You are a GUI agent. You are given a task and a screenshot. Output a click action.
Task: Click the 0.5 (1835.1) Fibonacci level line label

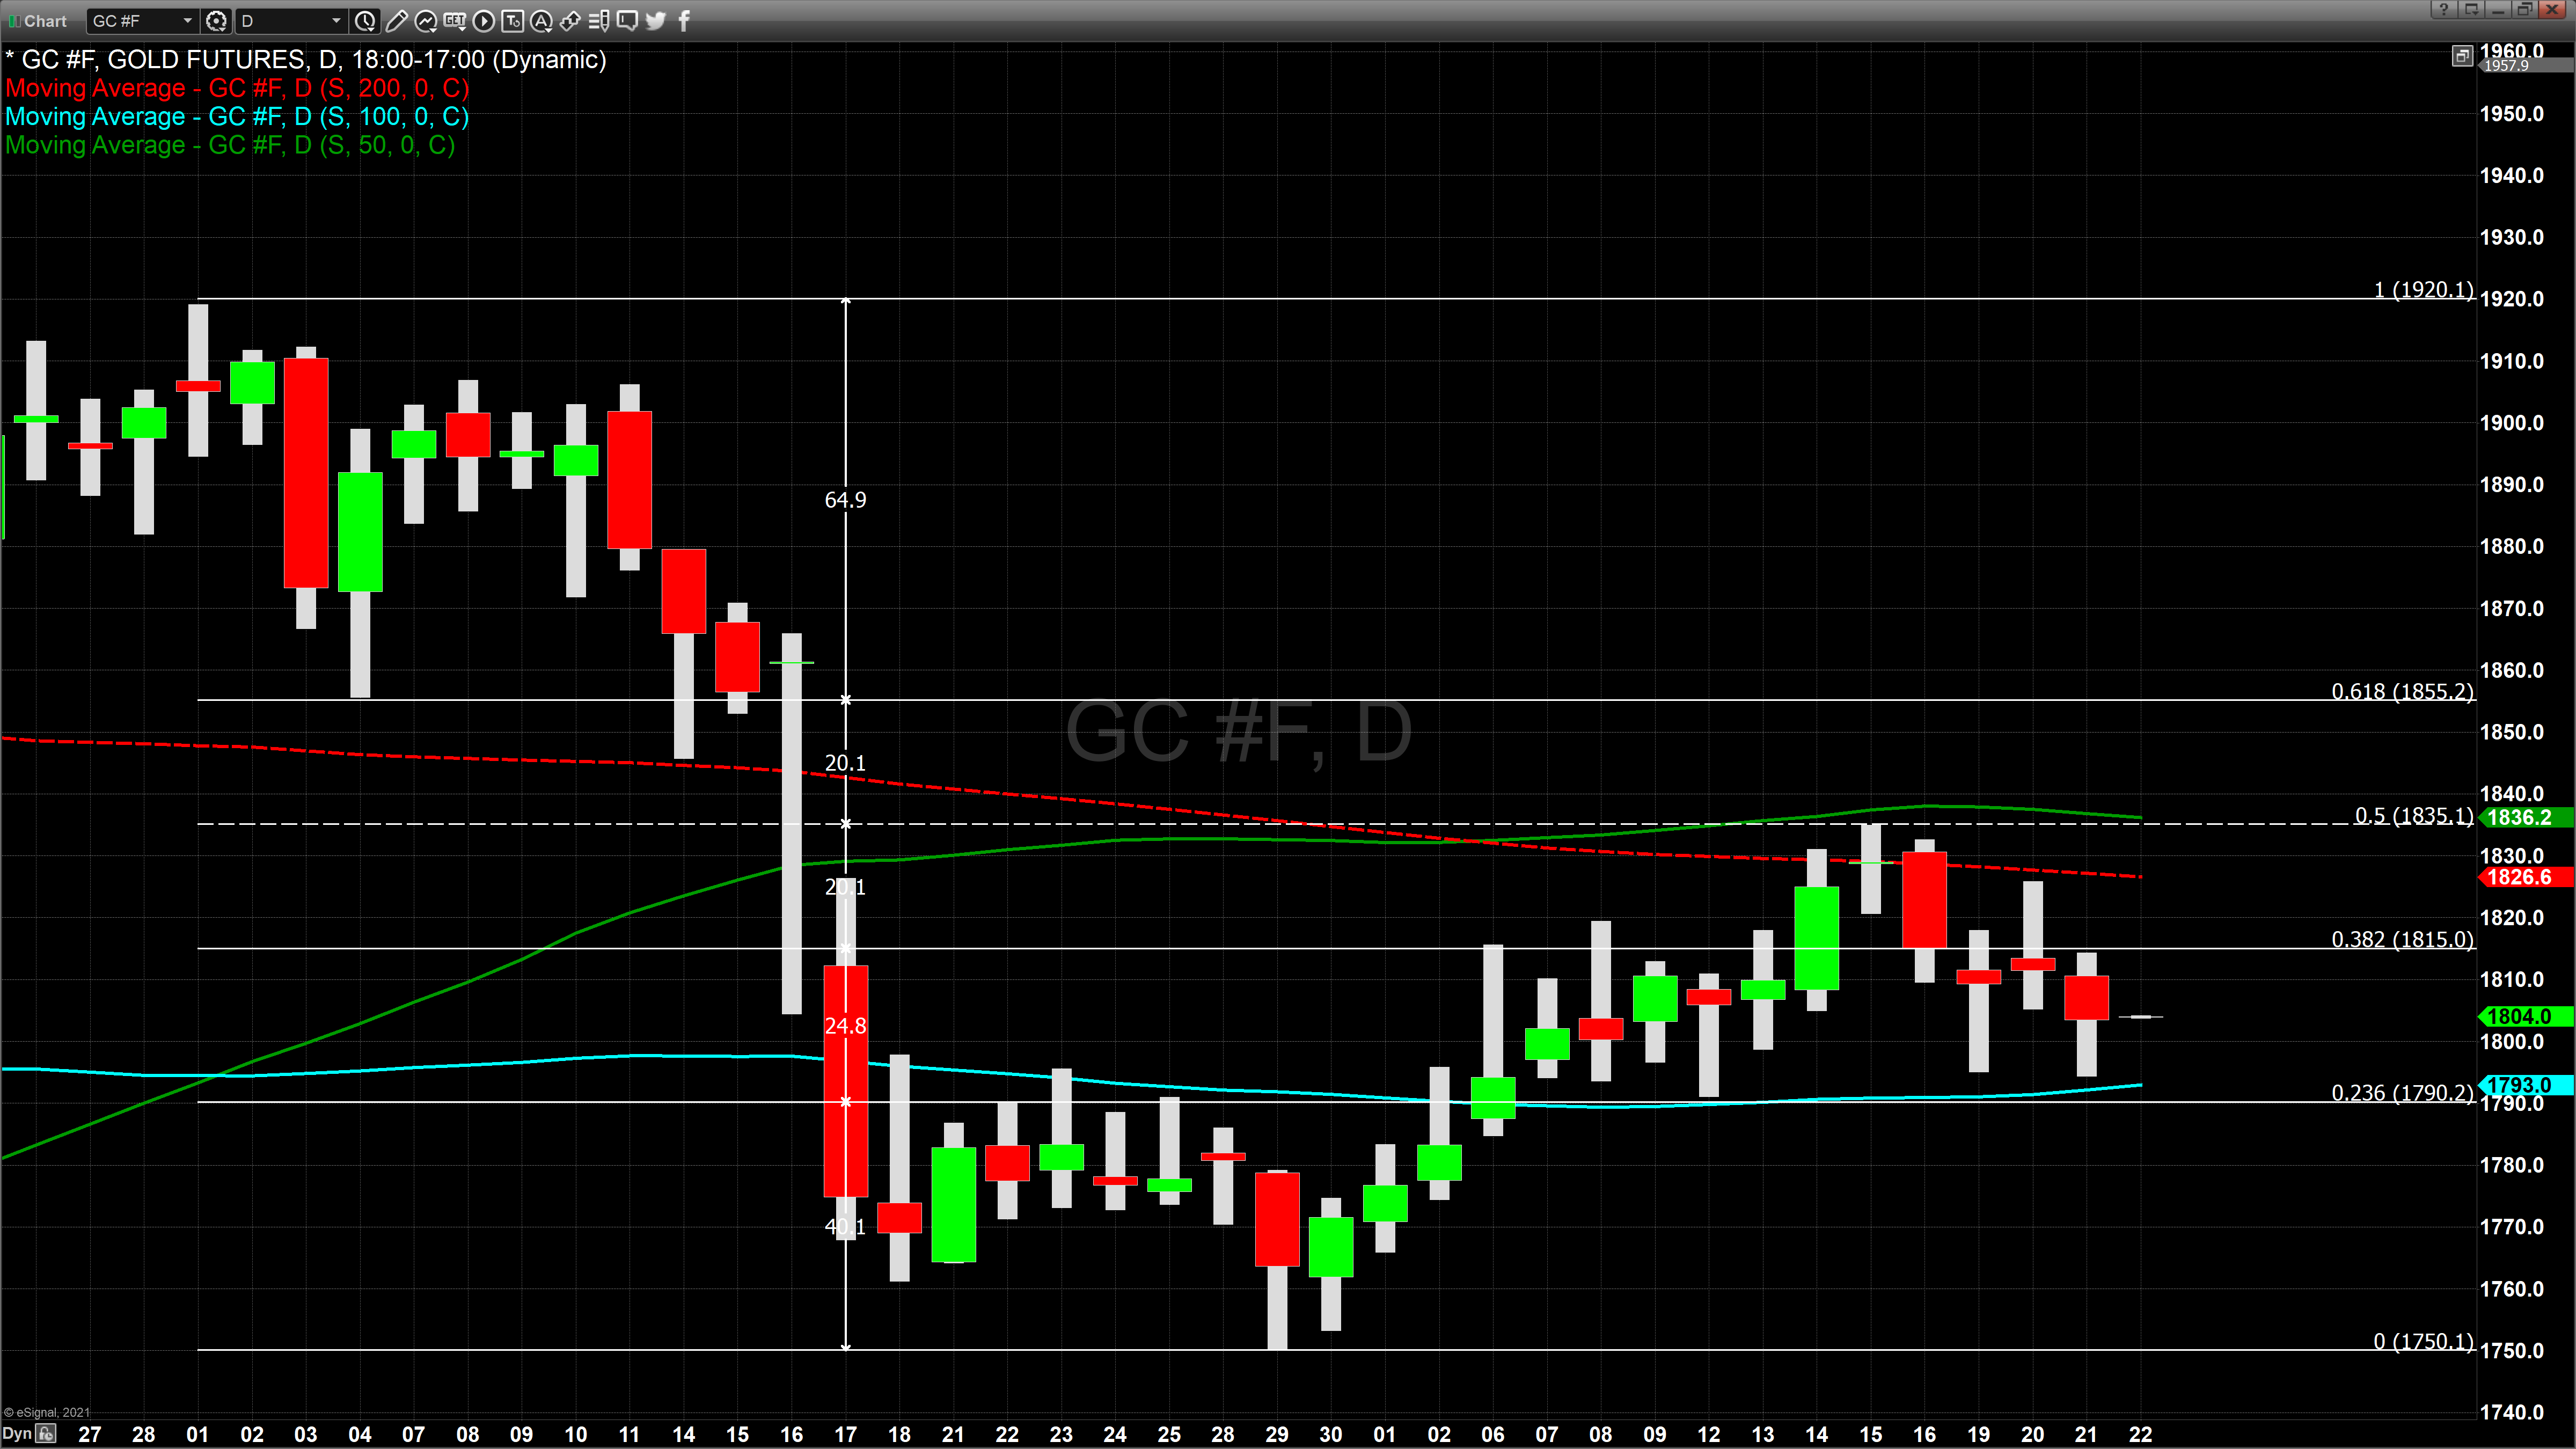pos(2413,815)
